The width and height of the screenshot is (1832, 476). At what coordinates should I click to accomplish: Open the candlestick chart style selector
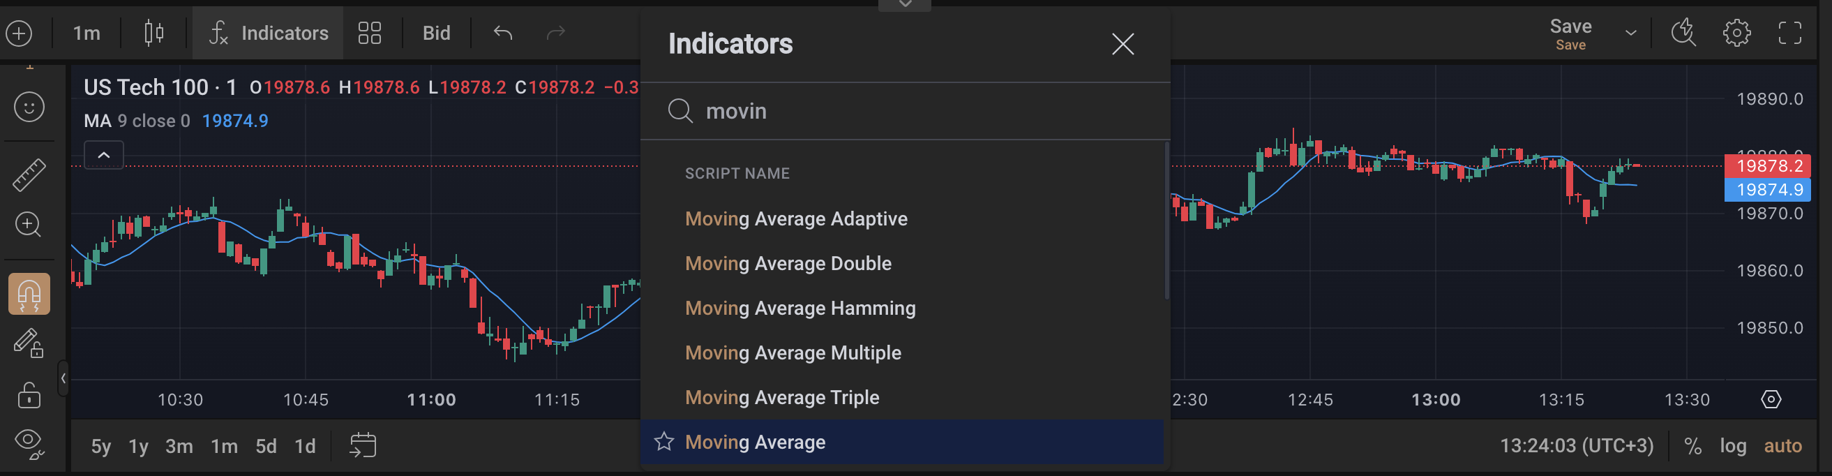point(153,34)
